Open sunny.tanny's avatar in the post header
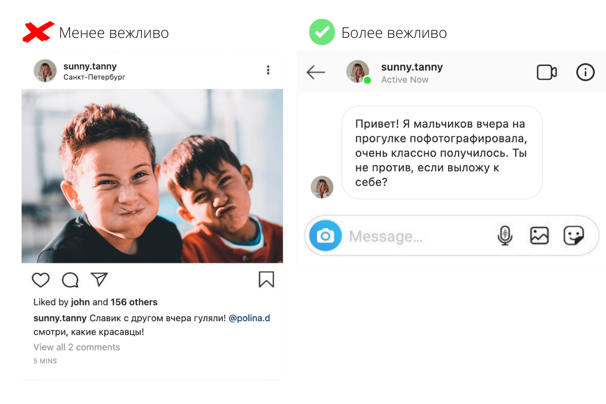The width and height of the screenshot is (606, 404). (x=45, y=71)
